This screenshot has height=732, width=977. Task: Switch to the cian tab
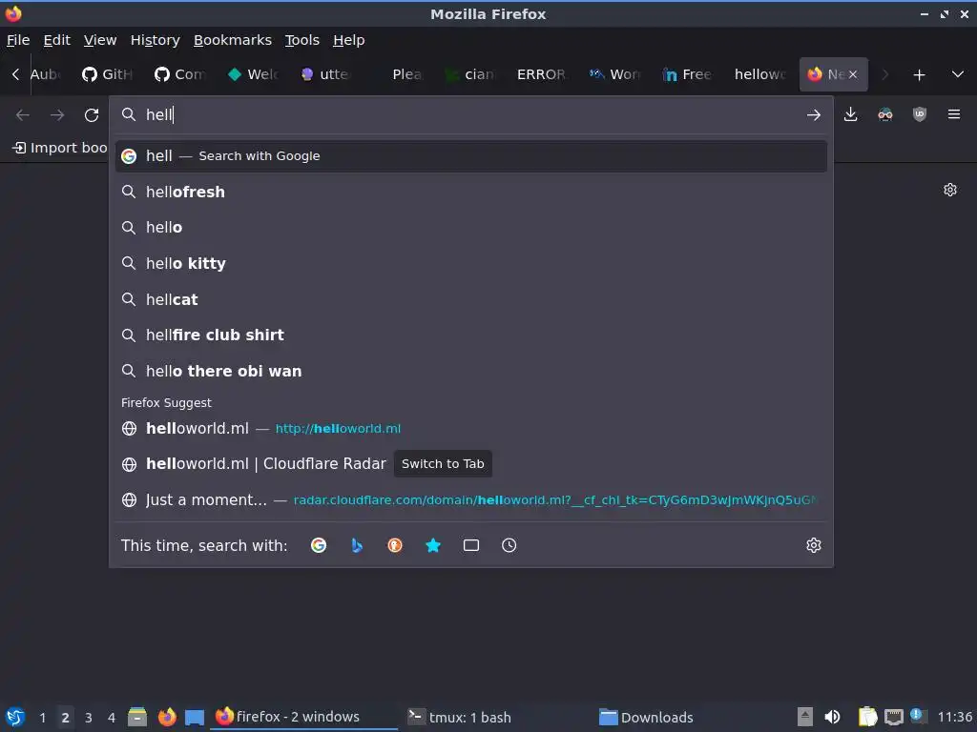(470, 74)
